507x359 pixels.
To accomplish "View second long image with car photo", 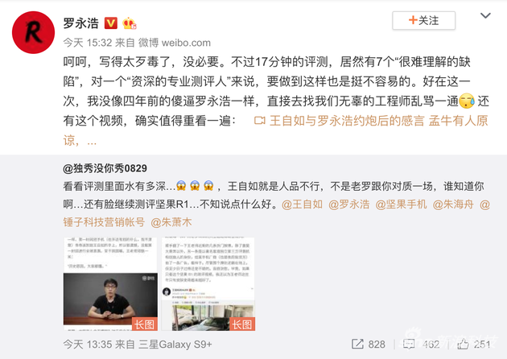I will coord(208,284).
